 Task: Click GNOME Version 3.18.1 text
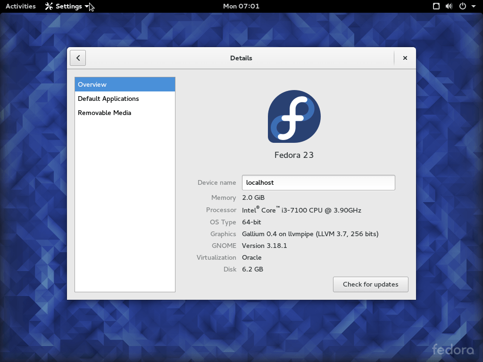(x=264, y=246)
